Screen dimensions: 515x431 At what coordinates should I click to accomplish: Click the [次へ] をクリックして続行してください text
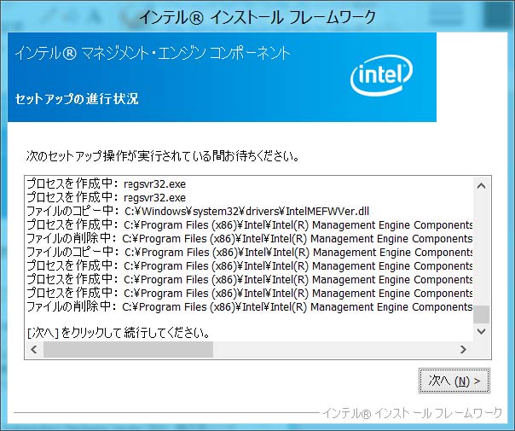pyautogui.click(x=119, y=333)
